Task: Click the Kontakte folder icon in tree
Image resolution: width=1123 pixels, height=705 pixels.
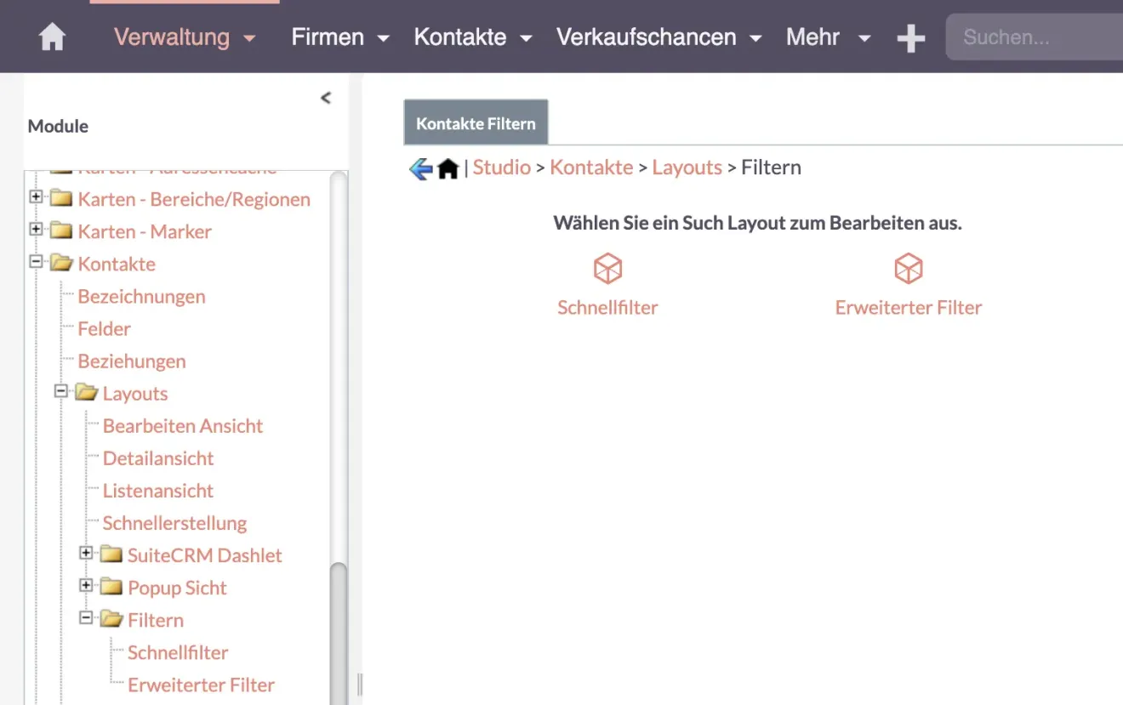Action: 61,264
